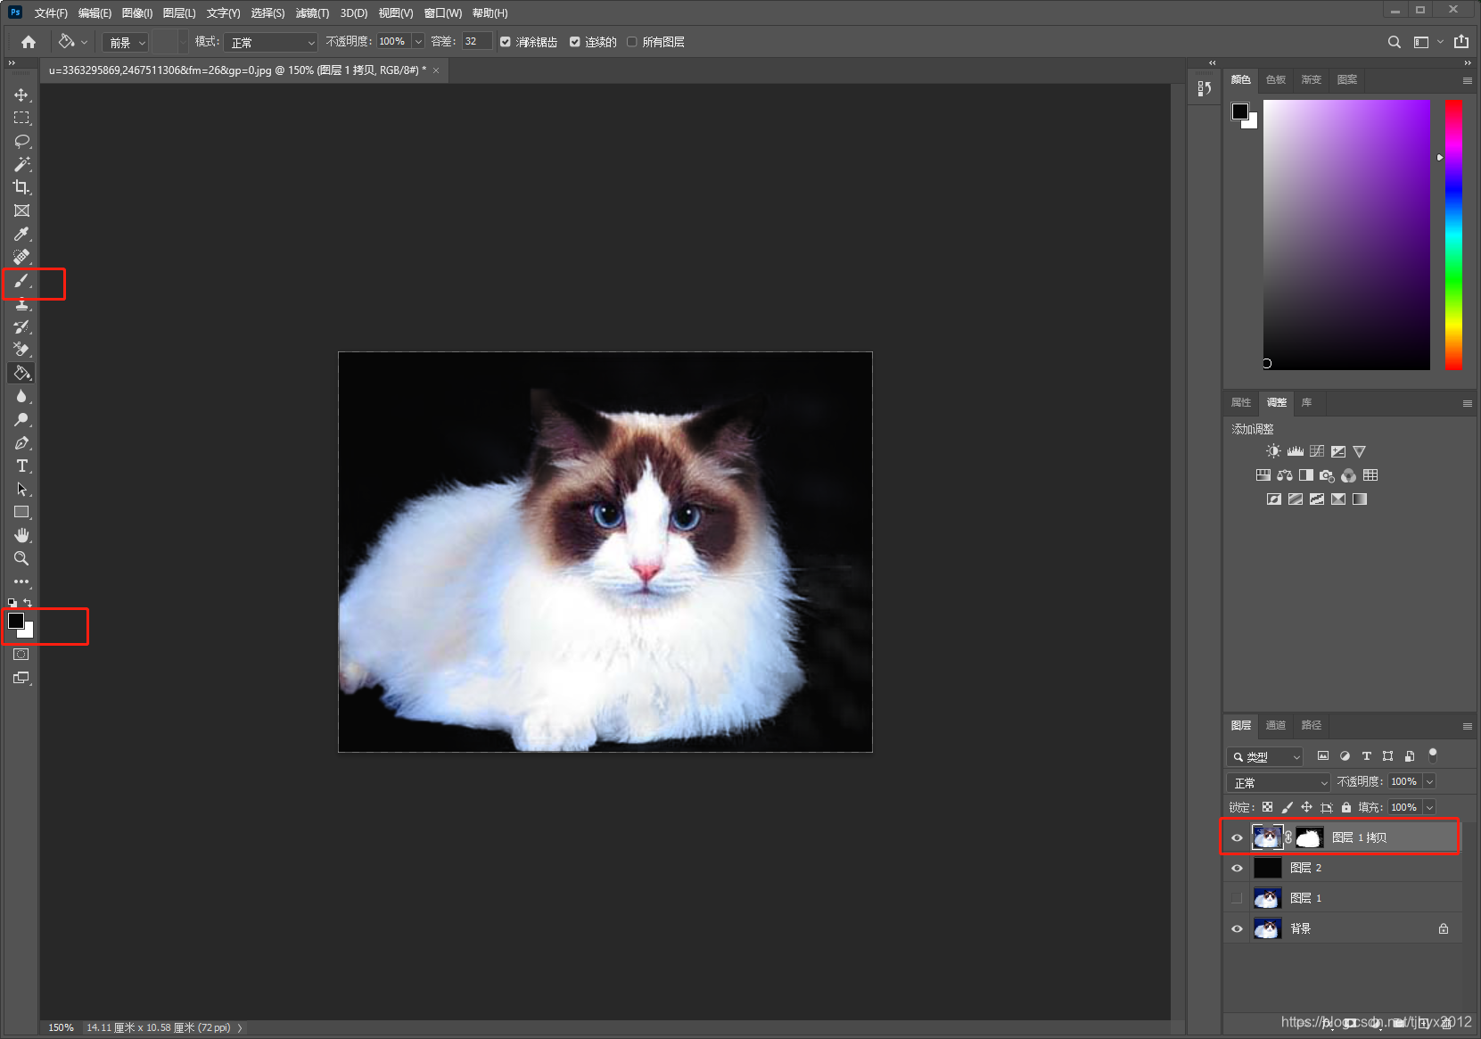The image size is (1481, 1039).
Task: Enable the All Layers checkbox
Action: 632,42
